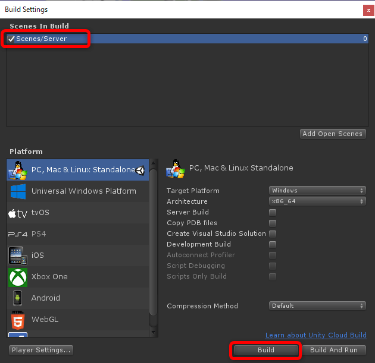The height and width of the screenshot is (363, 375).
Task: Click the Target Platform label
Action: 193,191
